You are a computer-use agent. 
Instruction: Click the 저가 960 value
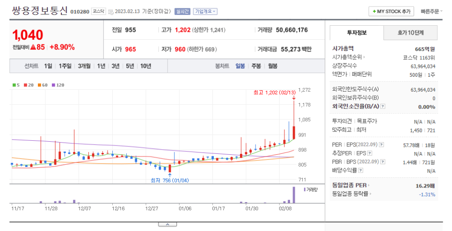click(180, 49)
